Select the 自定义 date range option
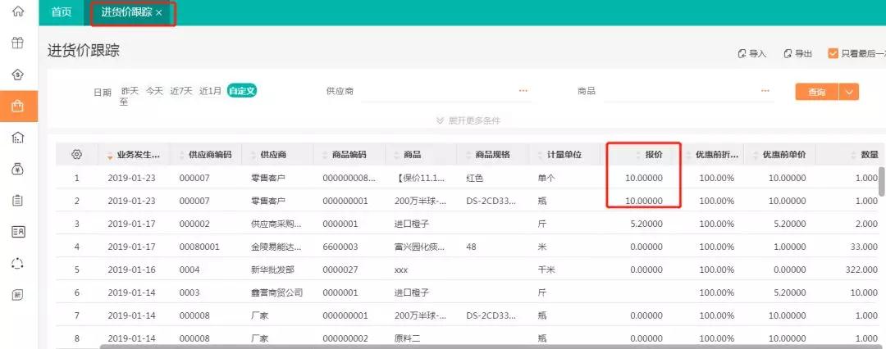The image size is (886, 349). coord(242,91)
